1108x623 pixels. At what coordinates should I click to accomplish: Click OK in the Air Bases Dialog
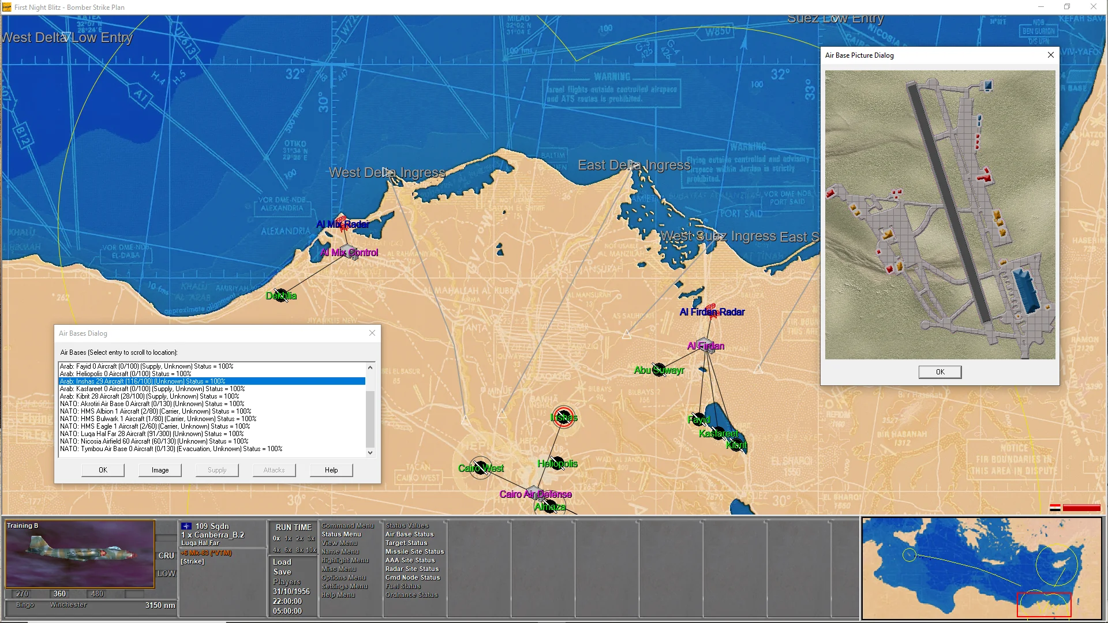(x=103, y=470)
